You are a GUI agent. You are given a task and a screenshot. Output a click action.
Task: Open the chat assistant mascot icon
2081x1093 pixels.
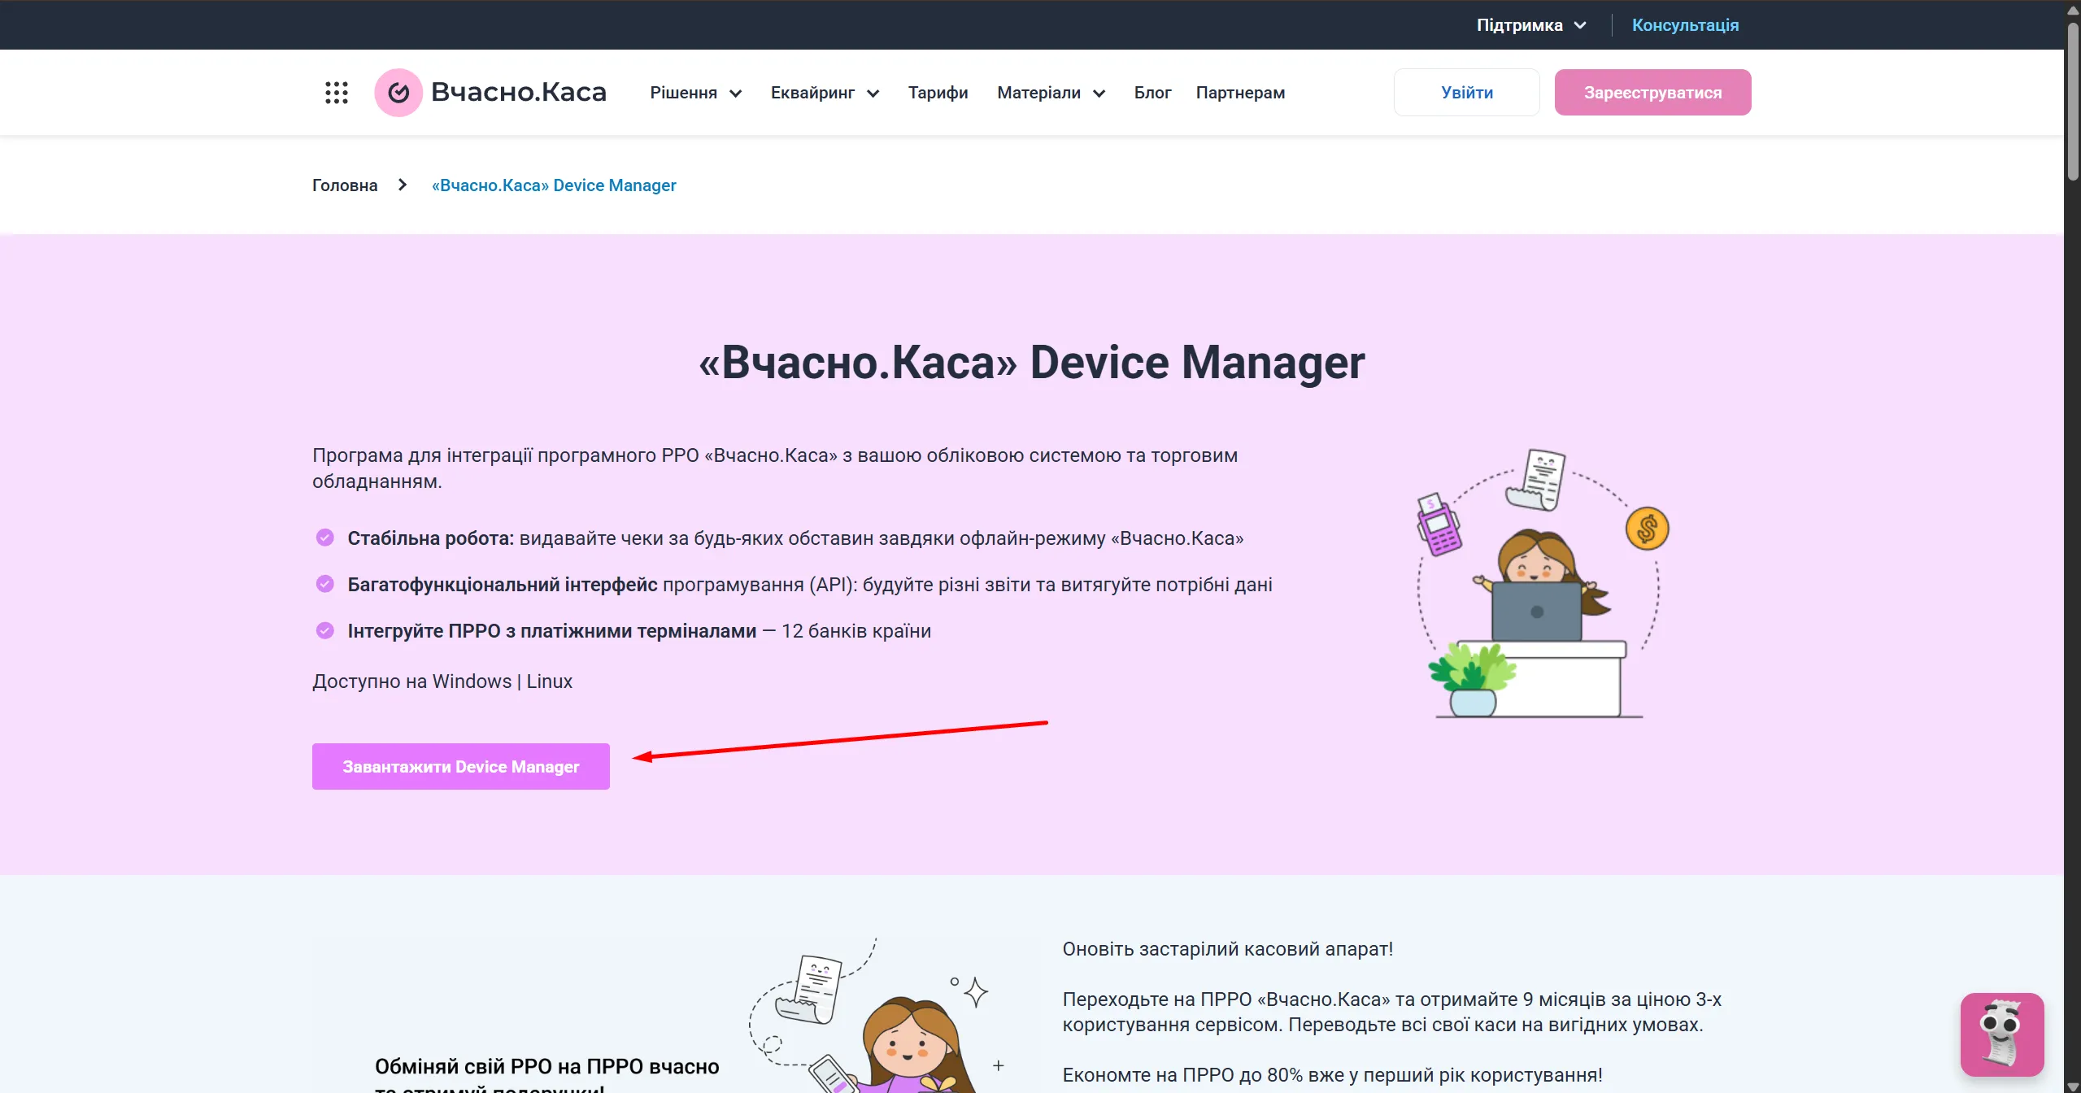coord(2001,1034)
